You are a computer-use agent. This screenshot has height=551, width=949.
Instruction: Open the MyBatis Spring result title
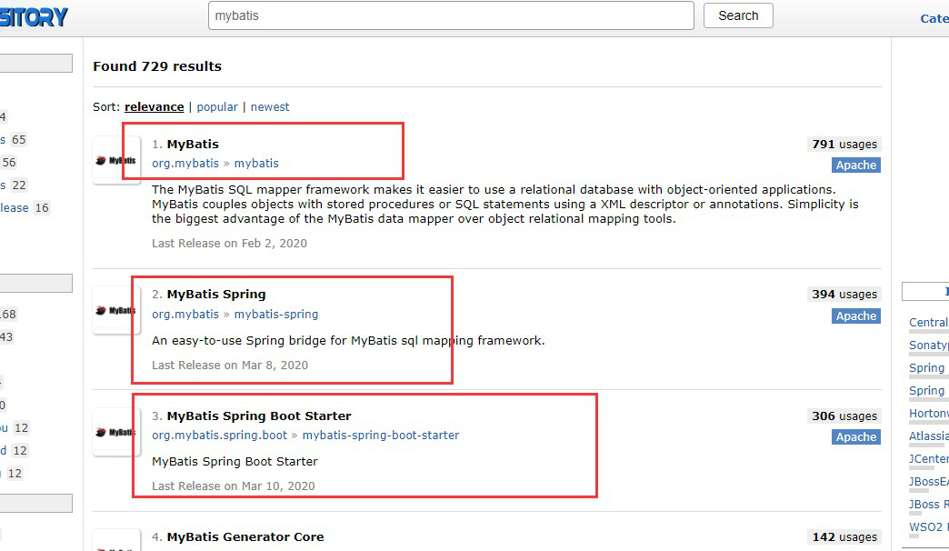point(216,295)
